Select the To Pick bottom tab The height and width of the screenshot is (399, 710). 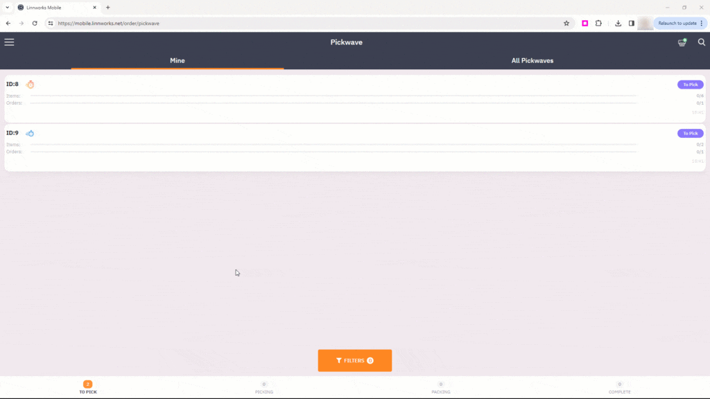click(x=87, y=387)
